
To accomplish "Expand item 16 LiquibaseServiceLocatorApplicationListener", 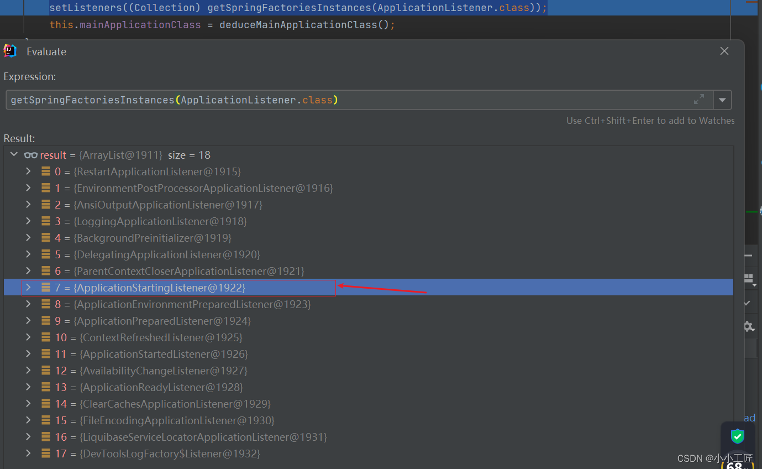I will click(28, 437).
